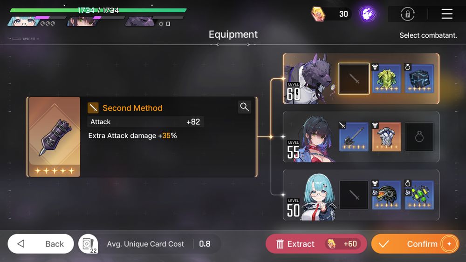Go back with the Back button
466x262 pixels.
[x=41, y=244]
